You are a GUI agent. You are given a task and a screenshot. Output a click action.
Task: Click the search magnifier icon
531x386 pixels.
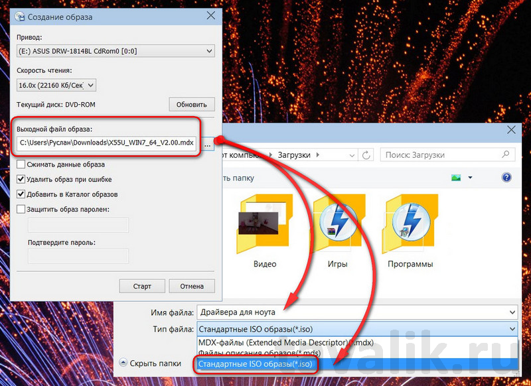506,155
